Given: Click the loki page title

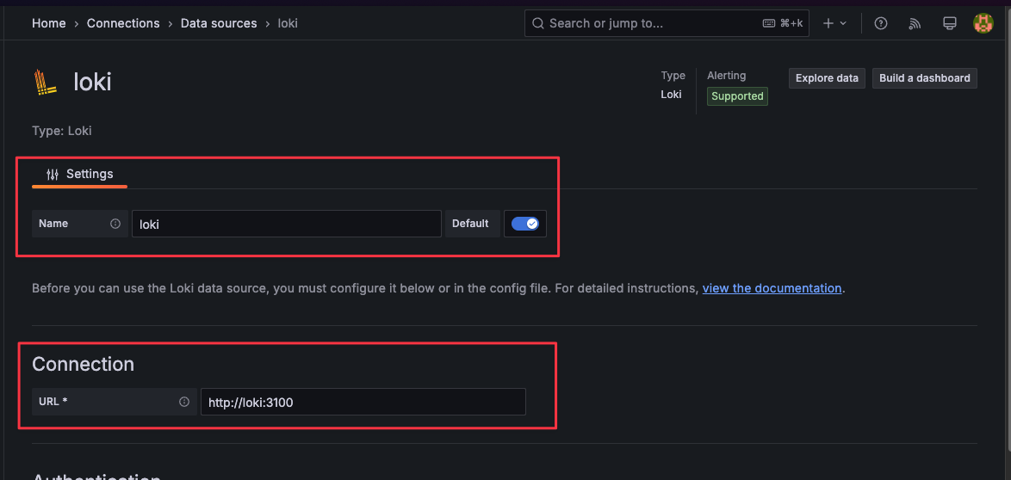Looking at the screenshot, I should point(92,82).
